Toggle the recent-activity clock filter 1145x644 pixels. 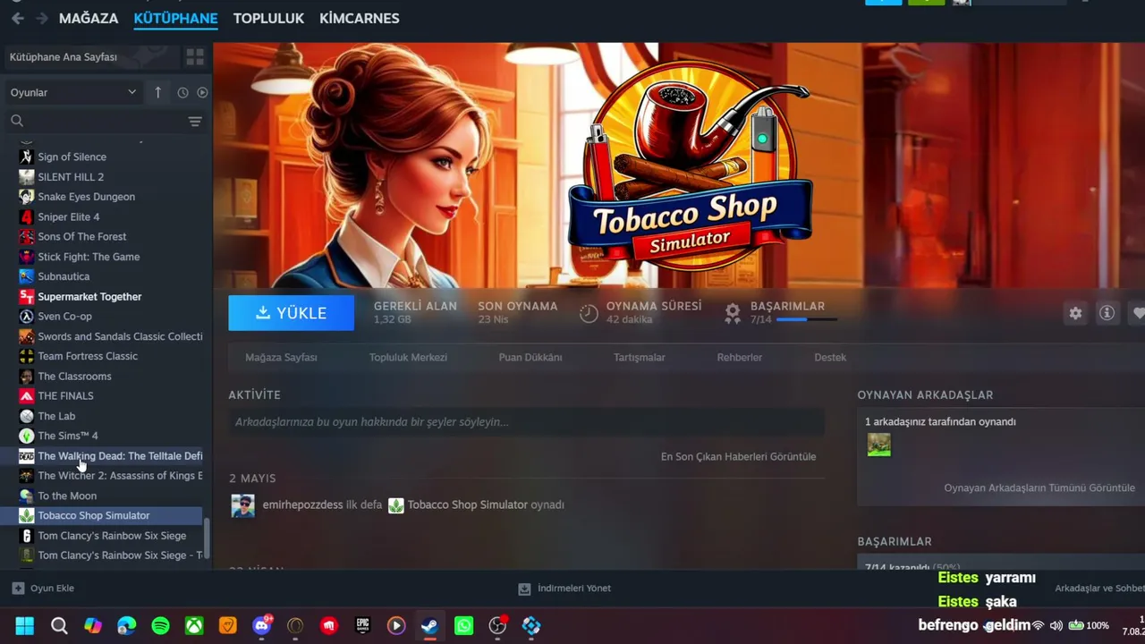point(182,92)
